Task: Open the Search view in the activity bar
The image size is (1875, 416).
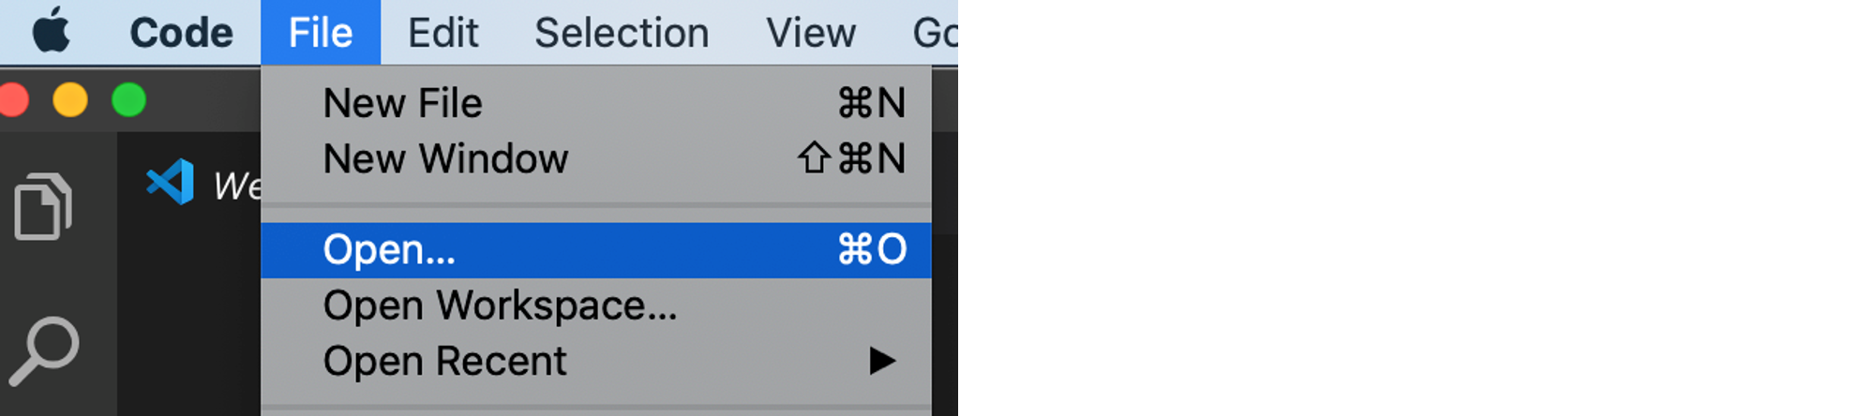Action: pos(44,351)
